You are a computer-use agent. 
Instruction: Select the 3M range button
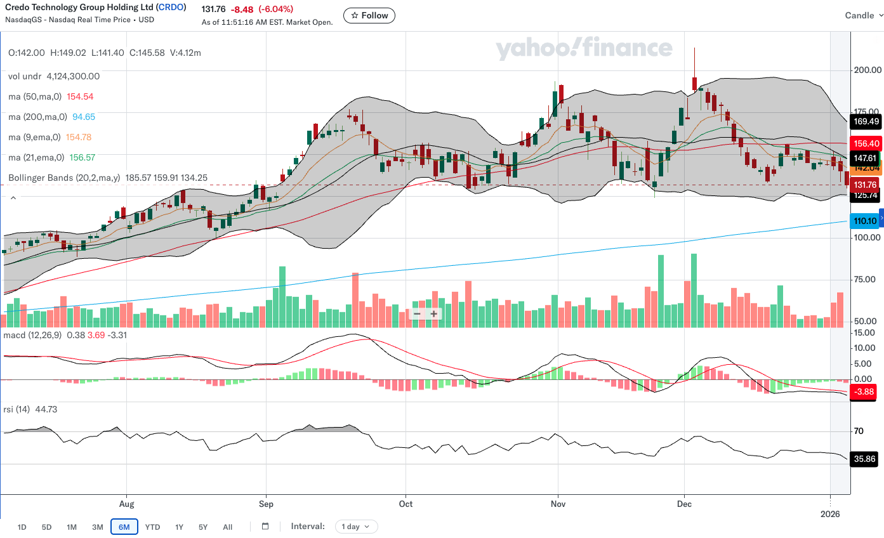pos(97,527)
